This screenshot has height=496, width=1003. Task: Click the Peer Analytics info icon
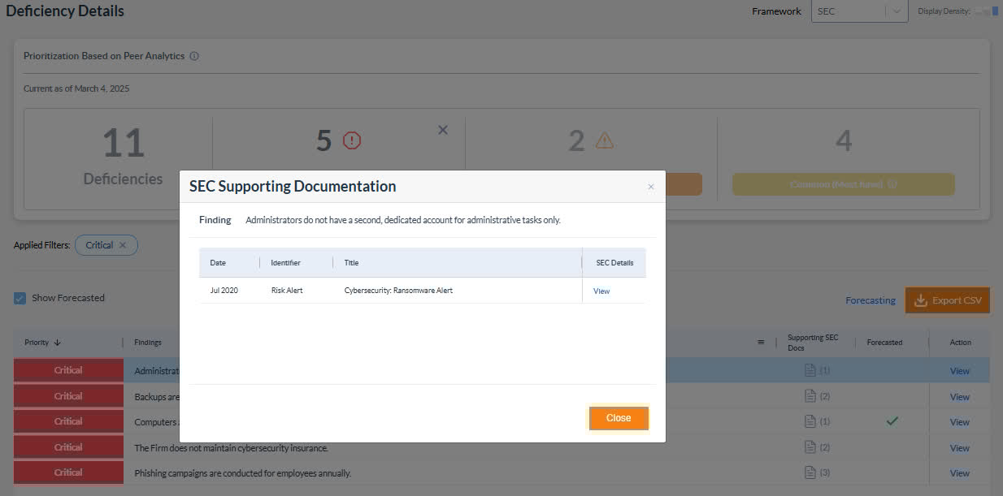pyautogui.click(x=194, y=56)
